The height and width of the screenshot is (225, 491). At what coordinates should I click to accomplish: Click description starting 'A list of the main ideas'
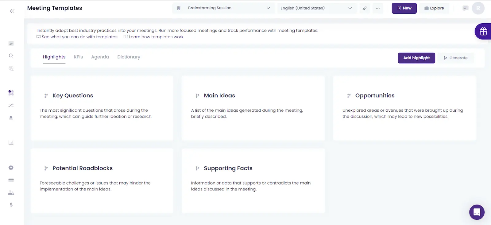[247, 113]
